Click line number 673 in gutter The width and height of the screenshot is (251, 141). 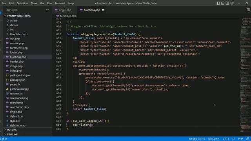[58, 78]
